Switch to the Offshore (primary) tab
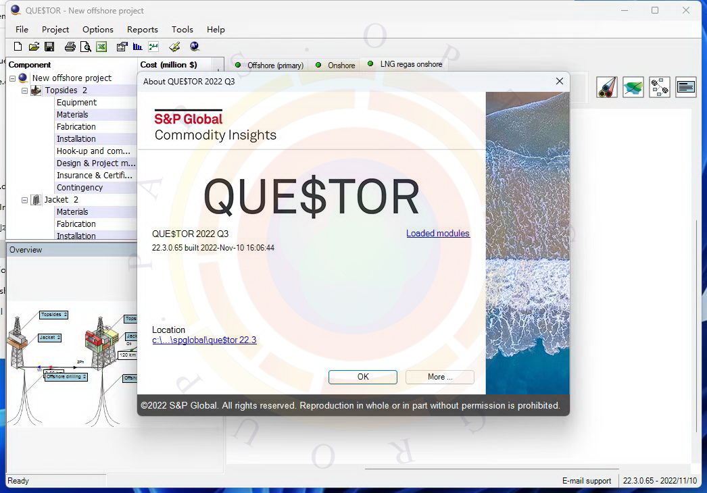This screenshot has width=707, height=493. pyautogui.click(x=270, y=66)
